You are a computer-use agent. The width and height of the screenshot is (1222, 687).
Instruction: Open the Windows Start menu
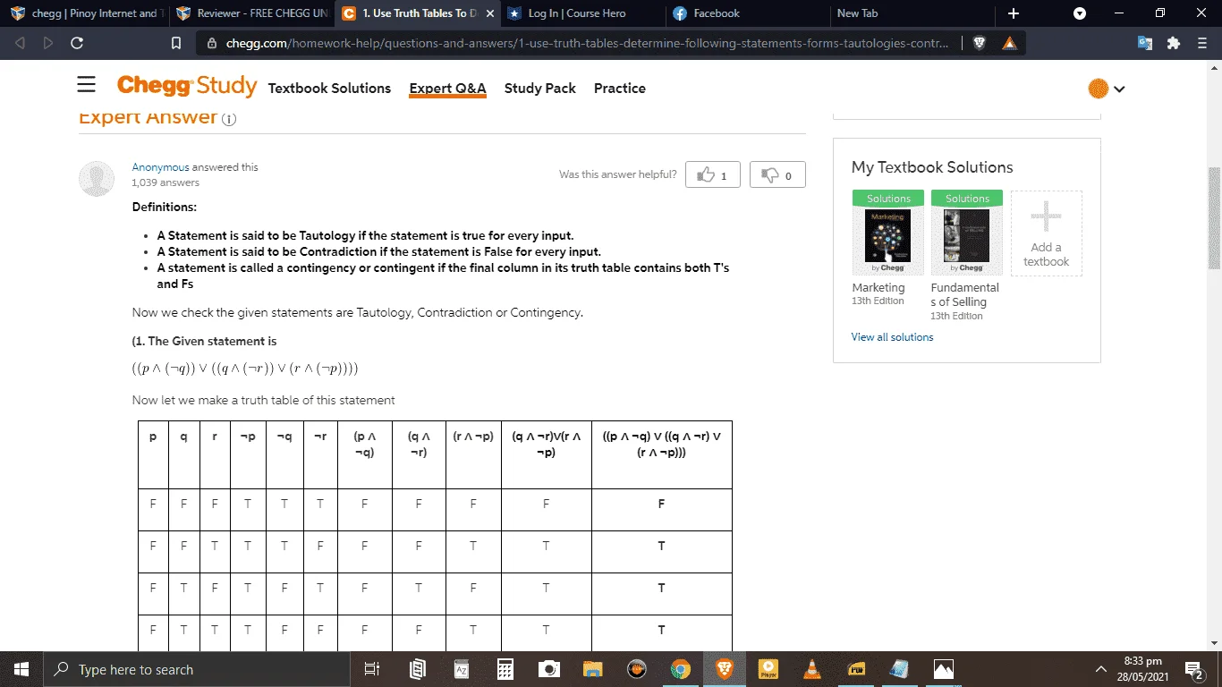tap(21, 669)
